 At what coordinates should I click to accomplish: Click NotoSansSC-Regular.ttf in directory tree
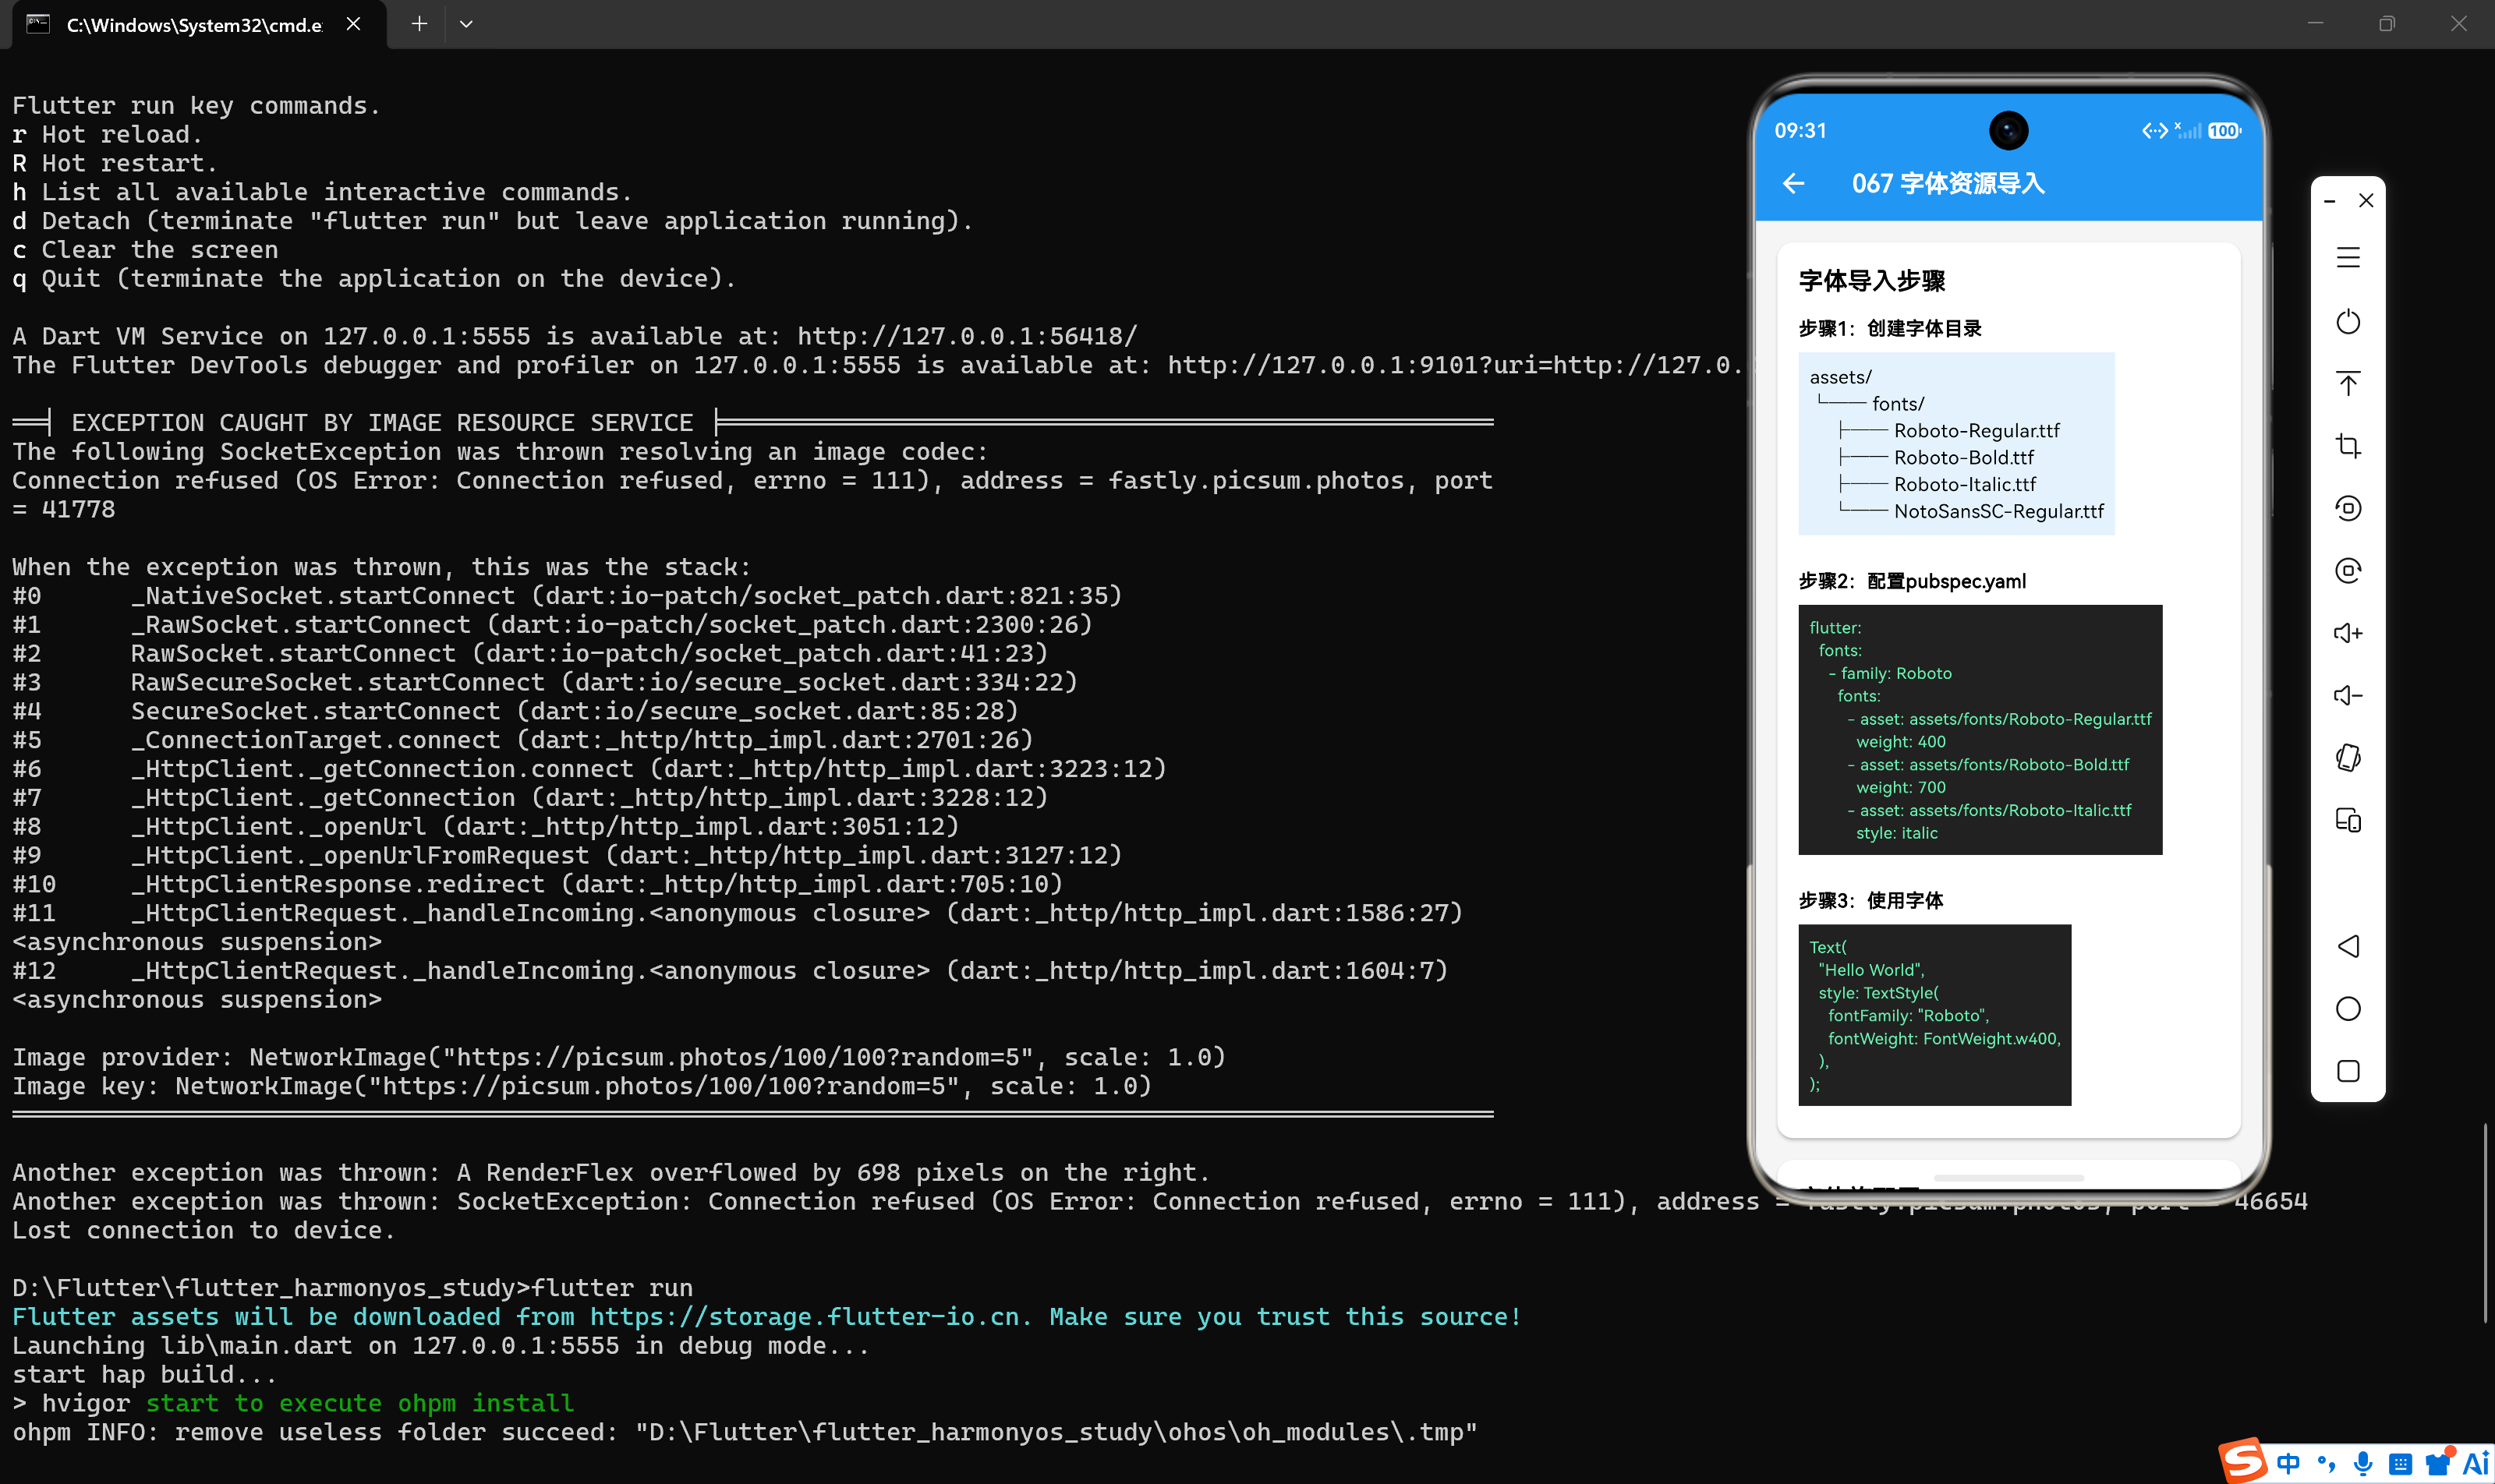[x=1999, y=511]
